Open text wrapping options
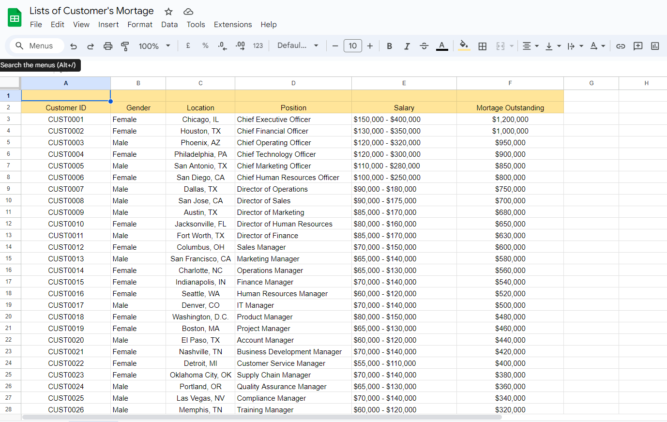The image size is (667, 422). click(575, 46)
